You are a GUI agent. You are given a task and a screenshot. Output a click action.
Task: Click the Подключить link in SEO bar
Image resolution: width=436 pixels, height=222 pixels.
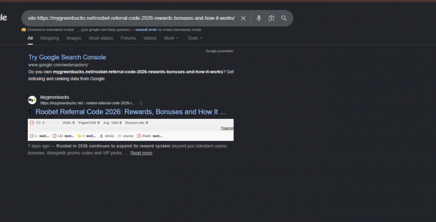[227, 128]
